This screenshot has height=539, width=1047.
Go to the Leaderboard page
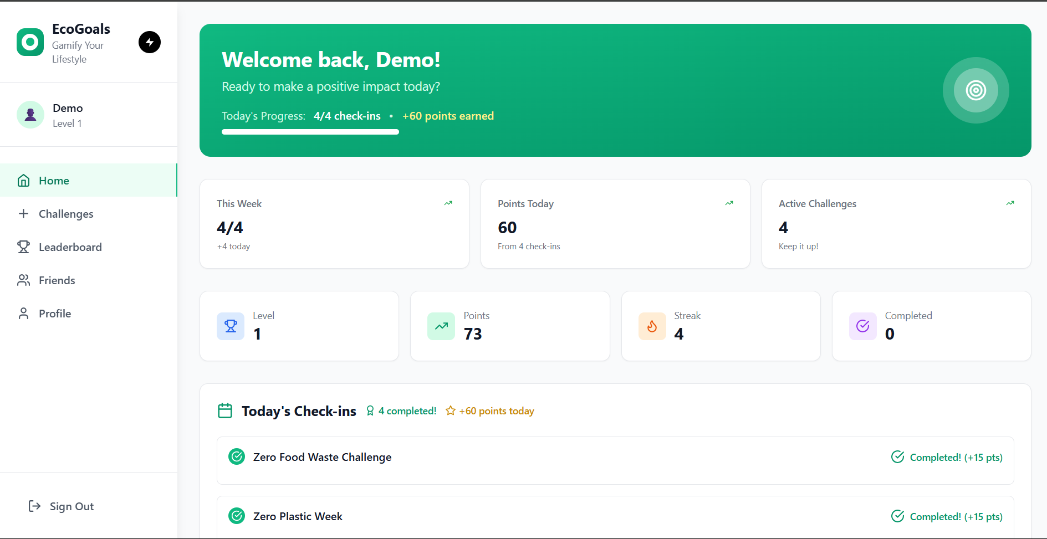coord(89,247)
